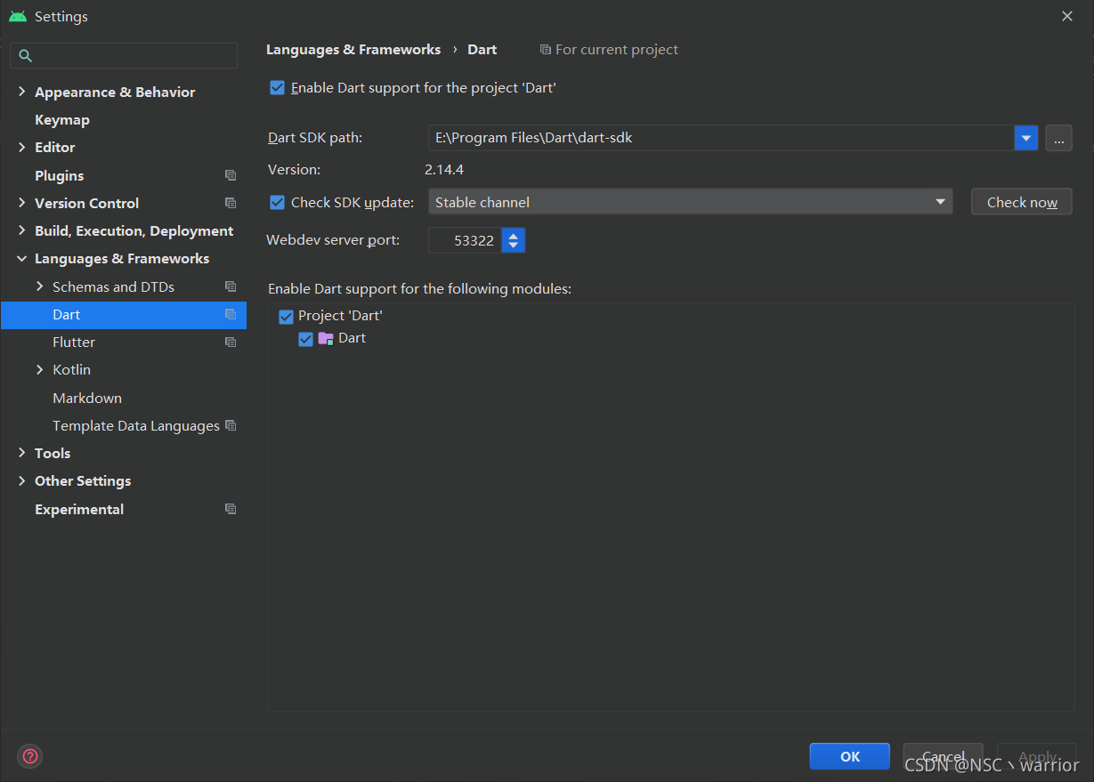Click the project-level icon beside Flutter
Screen dimensions: 1094x782
[x=231, y=342]
